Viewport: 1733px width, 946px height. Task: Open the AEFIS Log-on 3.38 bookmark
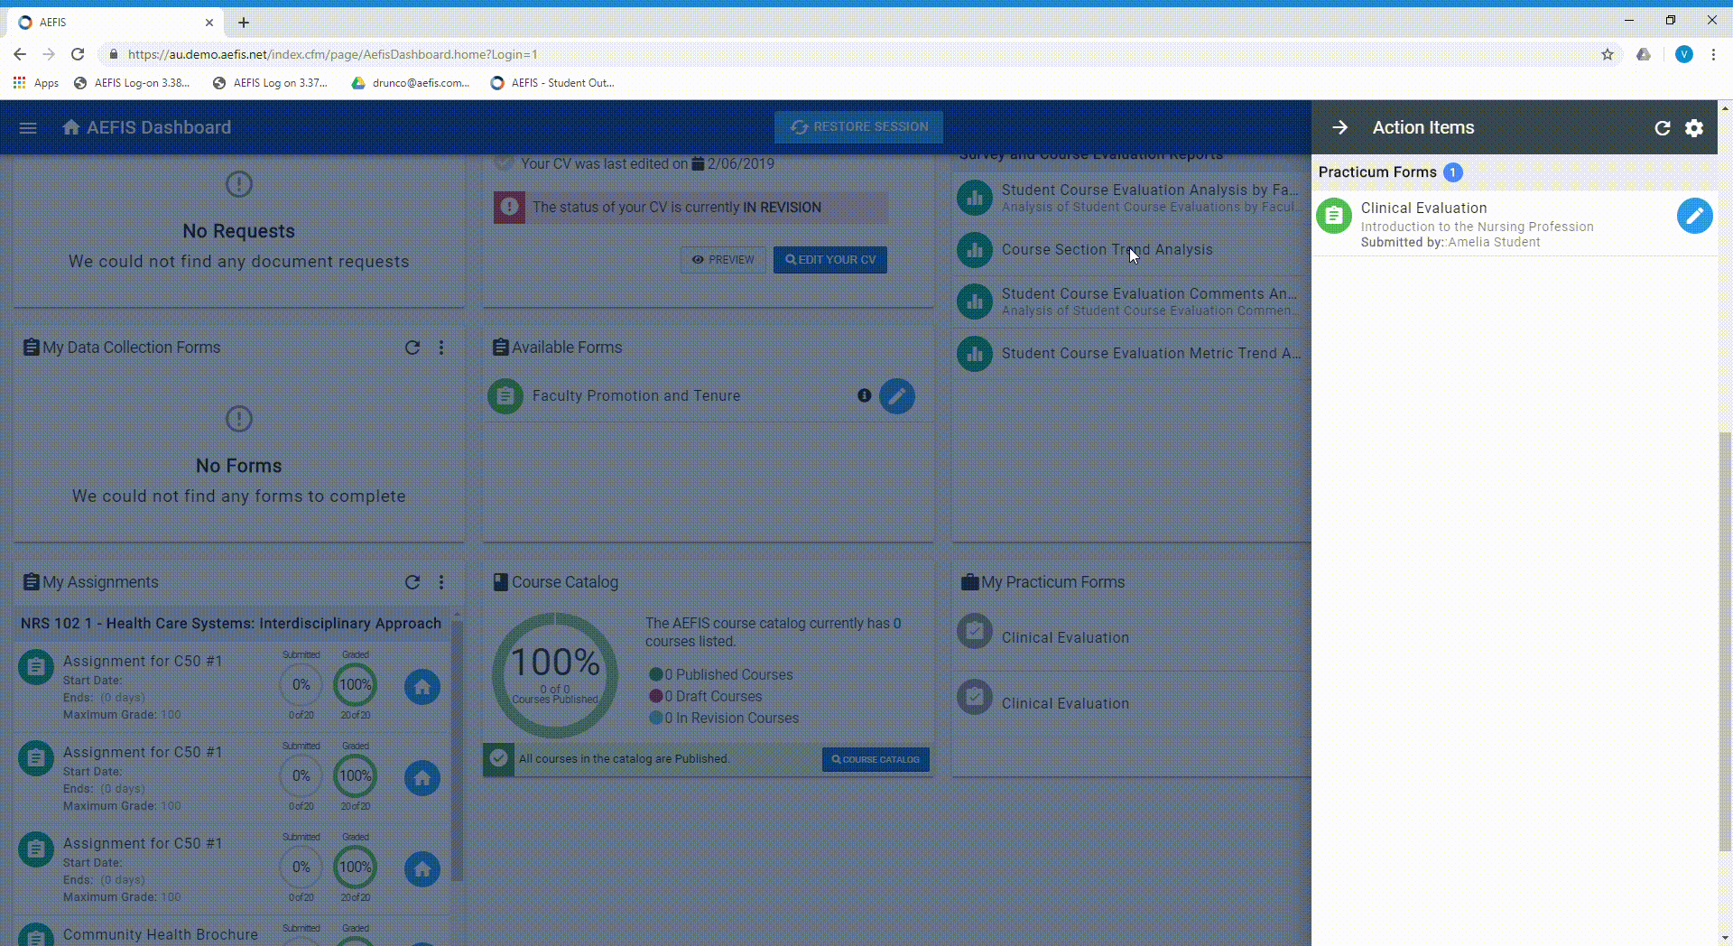click(x=132, y=83)
